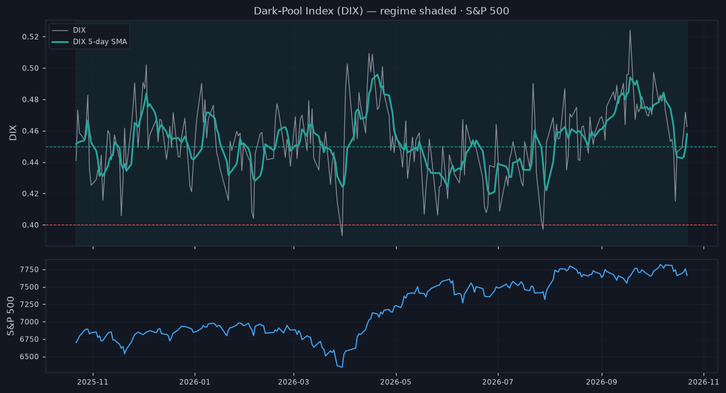Viewport: 726px width, 393px height.
Task: Select the 'DIX 5-day SMA' legend label
Action: click(100, 42)
